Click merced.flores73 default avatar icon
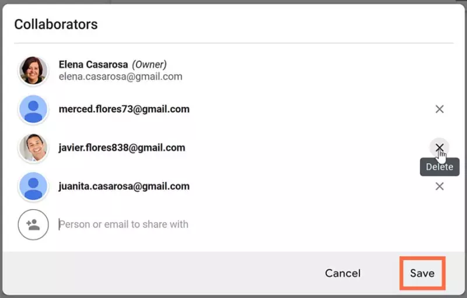 coord(33,109)
